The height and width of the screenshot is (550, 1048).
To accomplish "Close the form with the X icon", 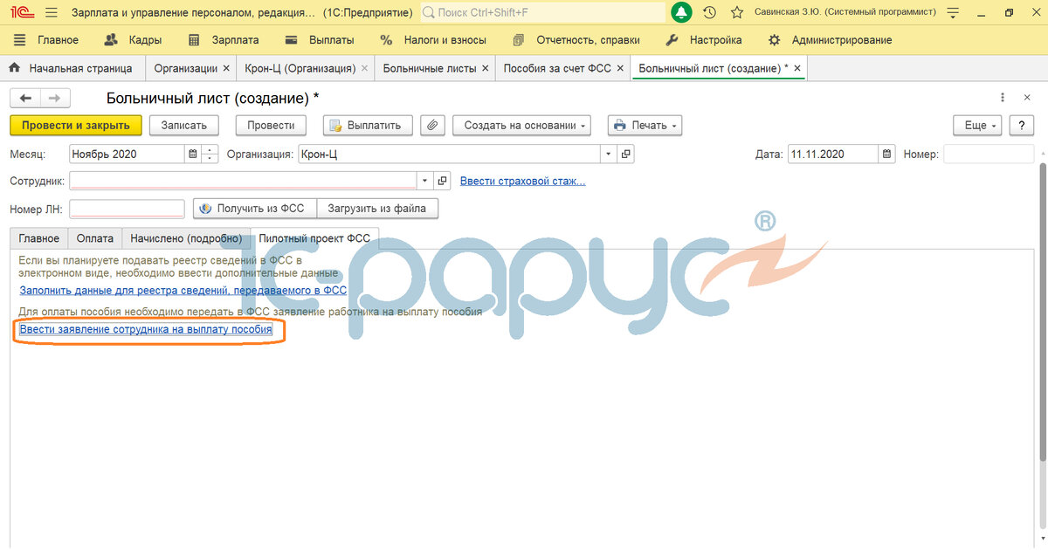I will pyautogui.click(x=1027, y=99).
